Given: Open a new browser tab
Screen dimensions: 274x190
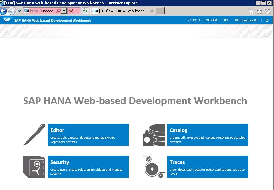Looking at the screenshot, I should tap(160, 11).
